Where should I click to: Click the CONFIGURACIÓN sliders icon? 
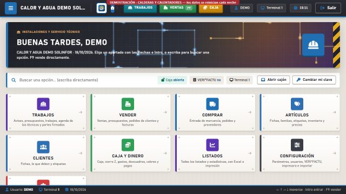click(x=297, y=145)
